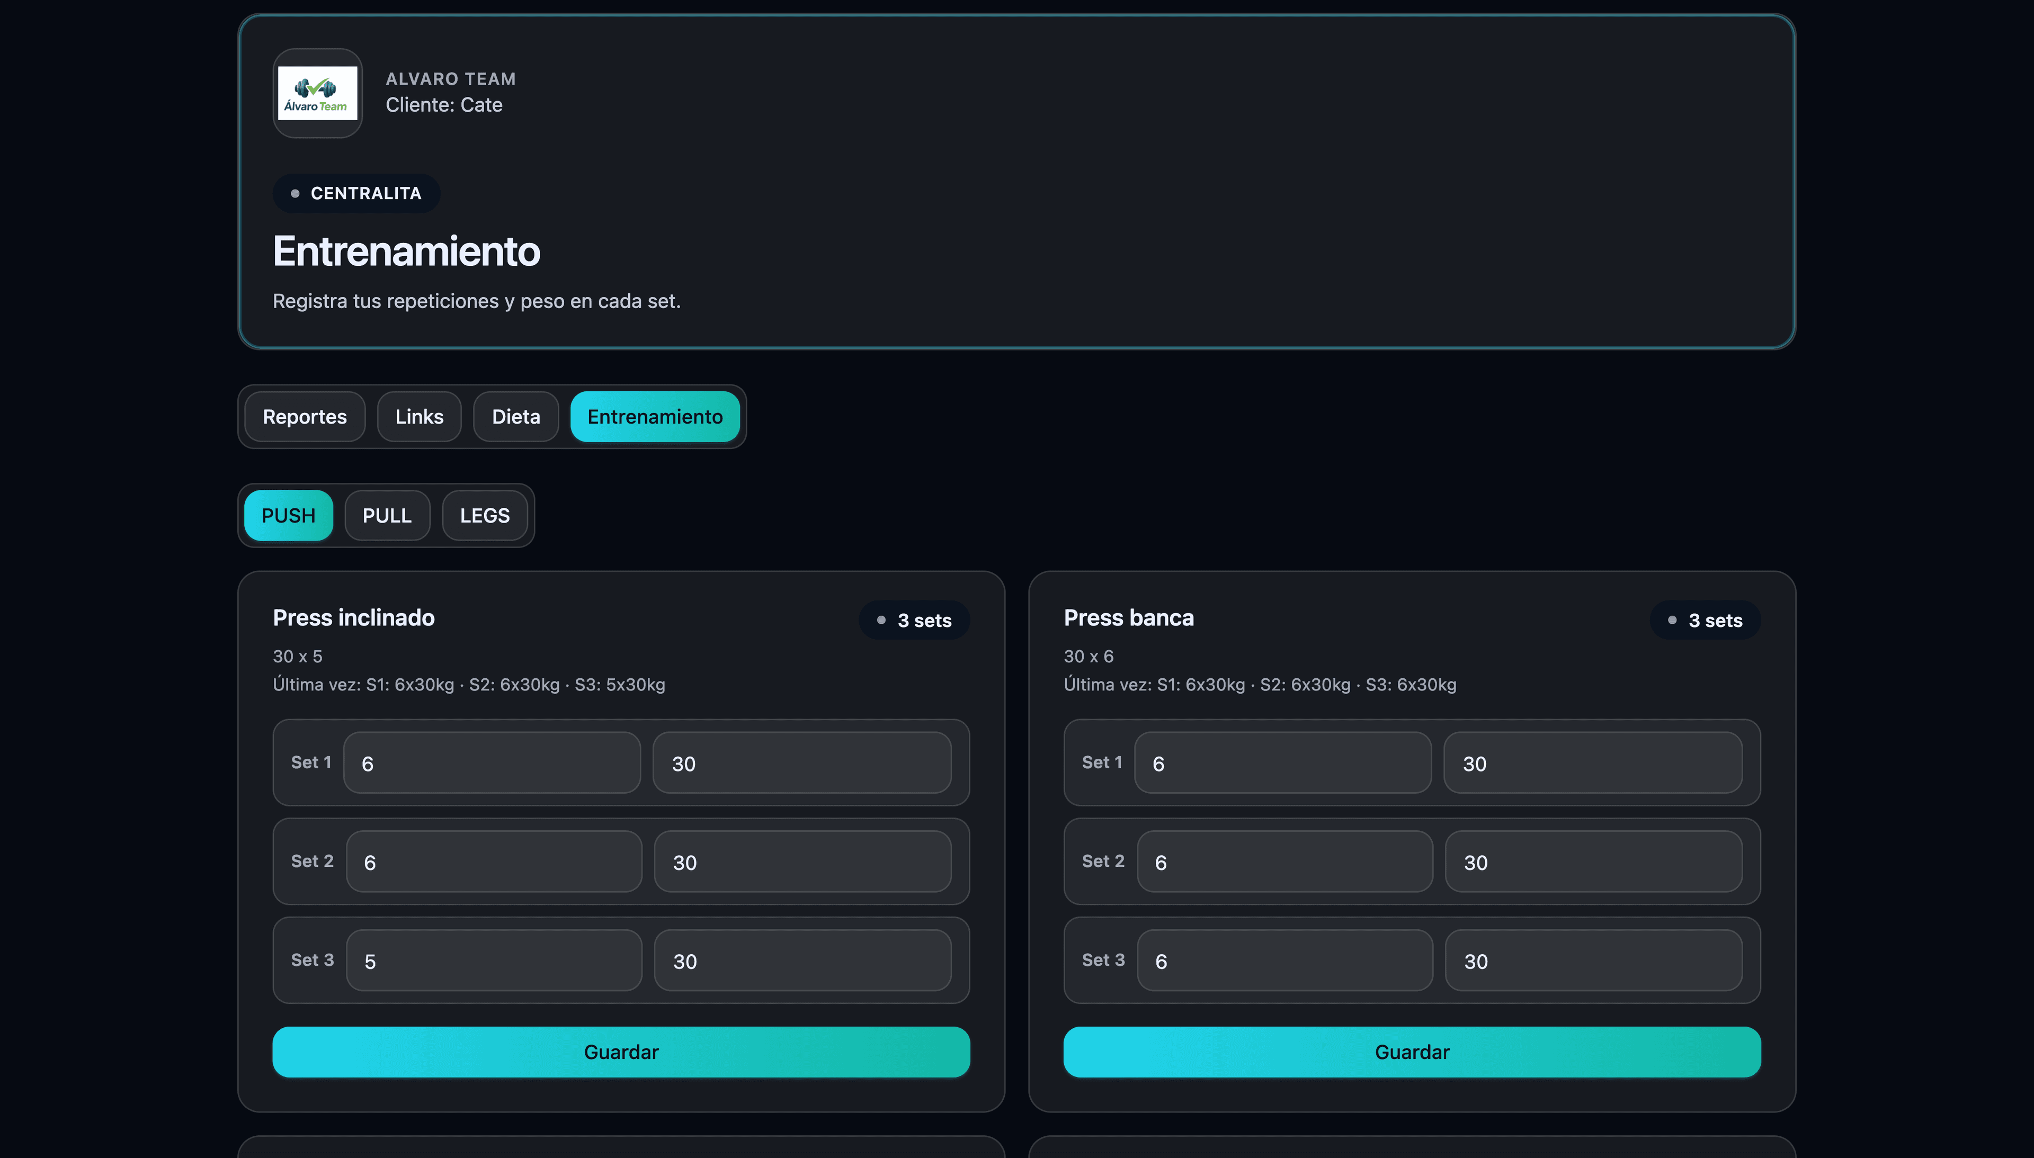Click the CENTRALITA badge

[356, 193]
